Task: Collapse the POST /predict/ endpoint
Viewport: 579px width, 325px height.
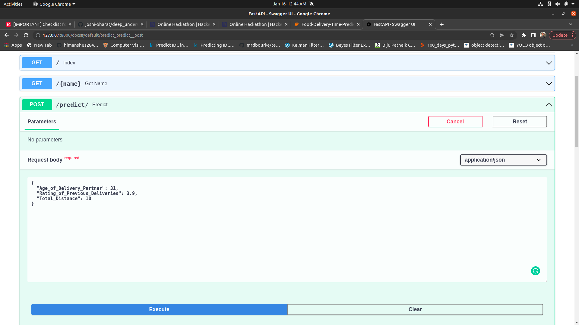Action: (549, 104)
